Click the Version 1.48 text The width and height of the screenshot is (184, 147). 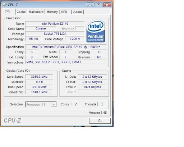coord(98,113)
